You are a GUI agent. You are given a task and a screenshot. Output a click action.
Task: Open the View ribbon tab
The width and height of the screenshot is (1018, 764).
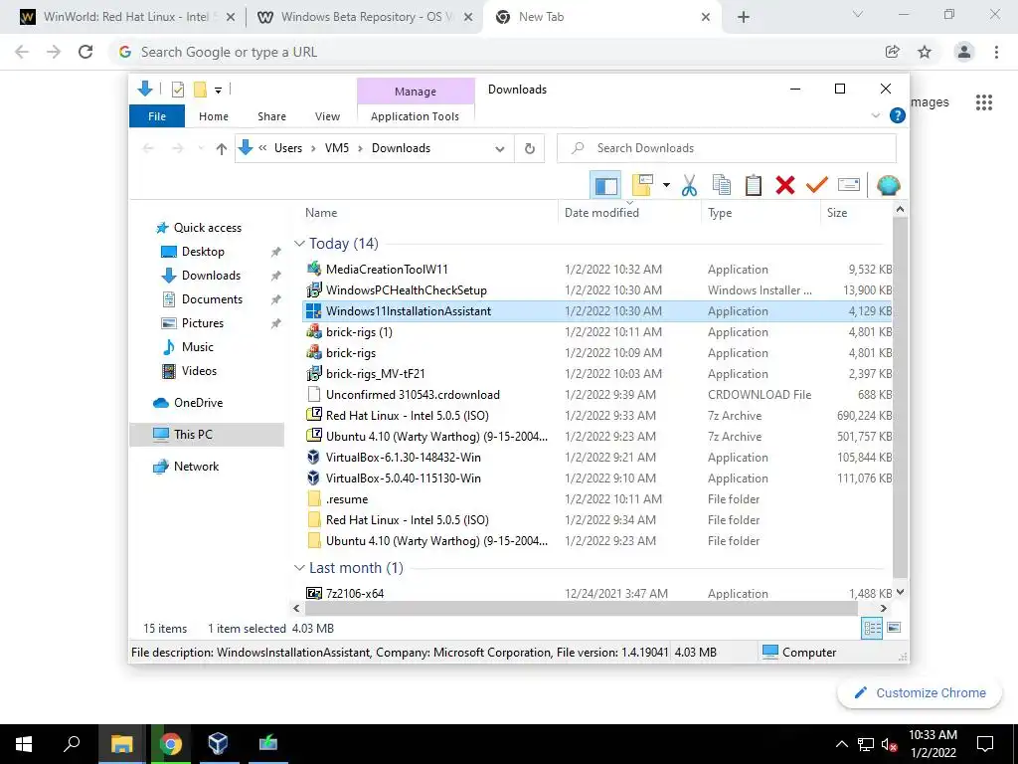coord(327,116)
